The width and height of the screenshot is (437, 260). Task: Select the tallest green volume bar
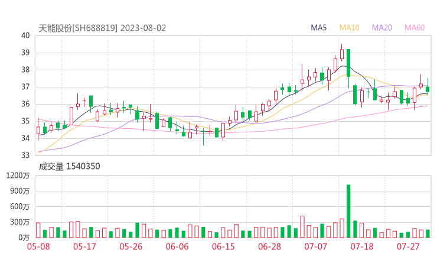point(348,211)
